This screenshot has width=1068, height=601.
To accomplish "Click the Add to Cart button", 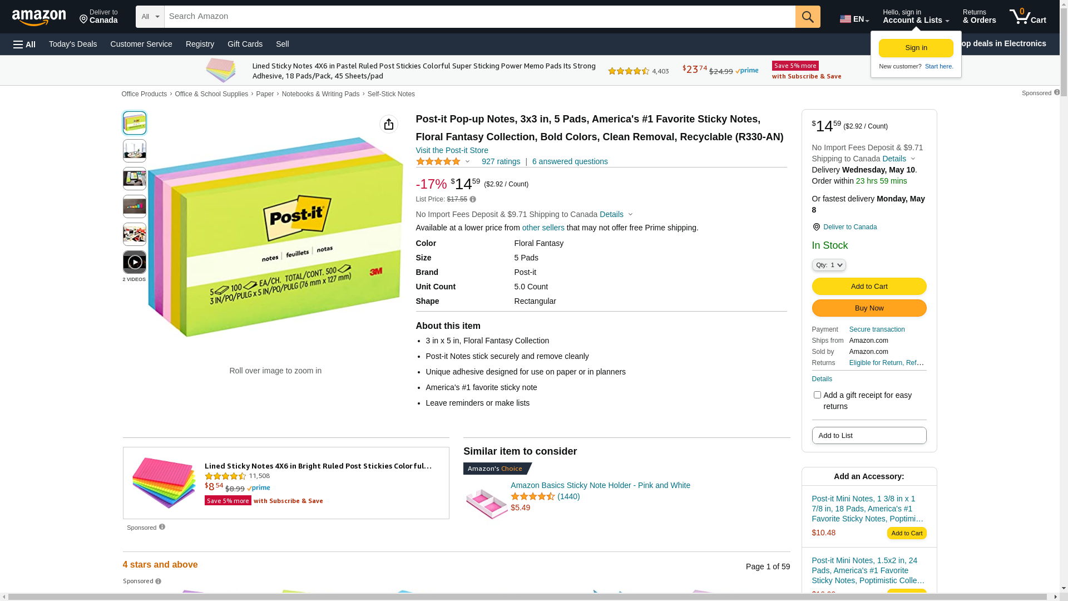I will pyautogui.click(x=869, y=286).
